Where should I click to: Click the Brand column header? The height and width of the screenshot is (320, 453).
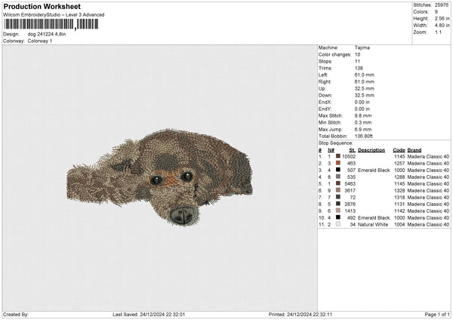pos(414,149)
